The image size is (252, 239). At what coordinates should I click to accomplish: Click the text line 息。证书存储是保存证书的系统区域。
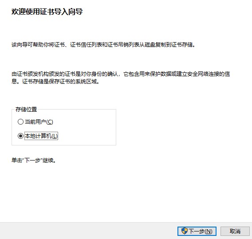(x=55, y=82)
